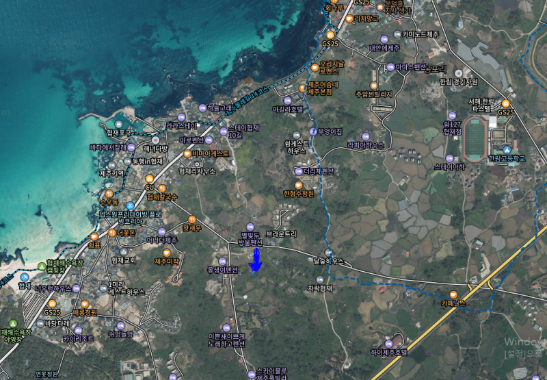Open the 몽생이펜션 lodging pin
Screen dimensions: 547x380
tap(222, 261)
